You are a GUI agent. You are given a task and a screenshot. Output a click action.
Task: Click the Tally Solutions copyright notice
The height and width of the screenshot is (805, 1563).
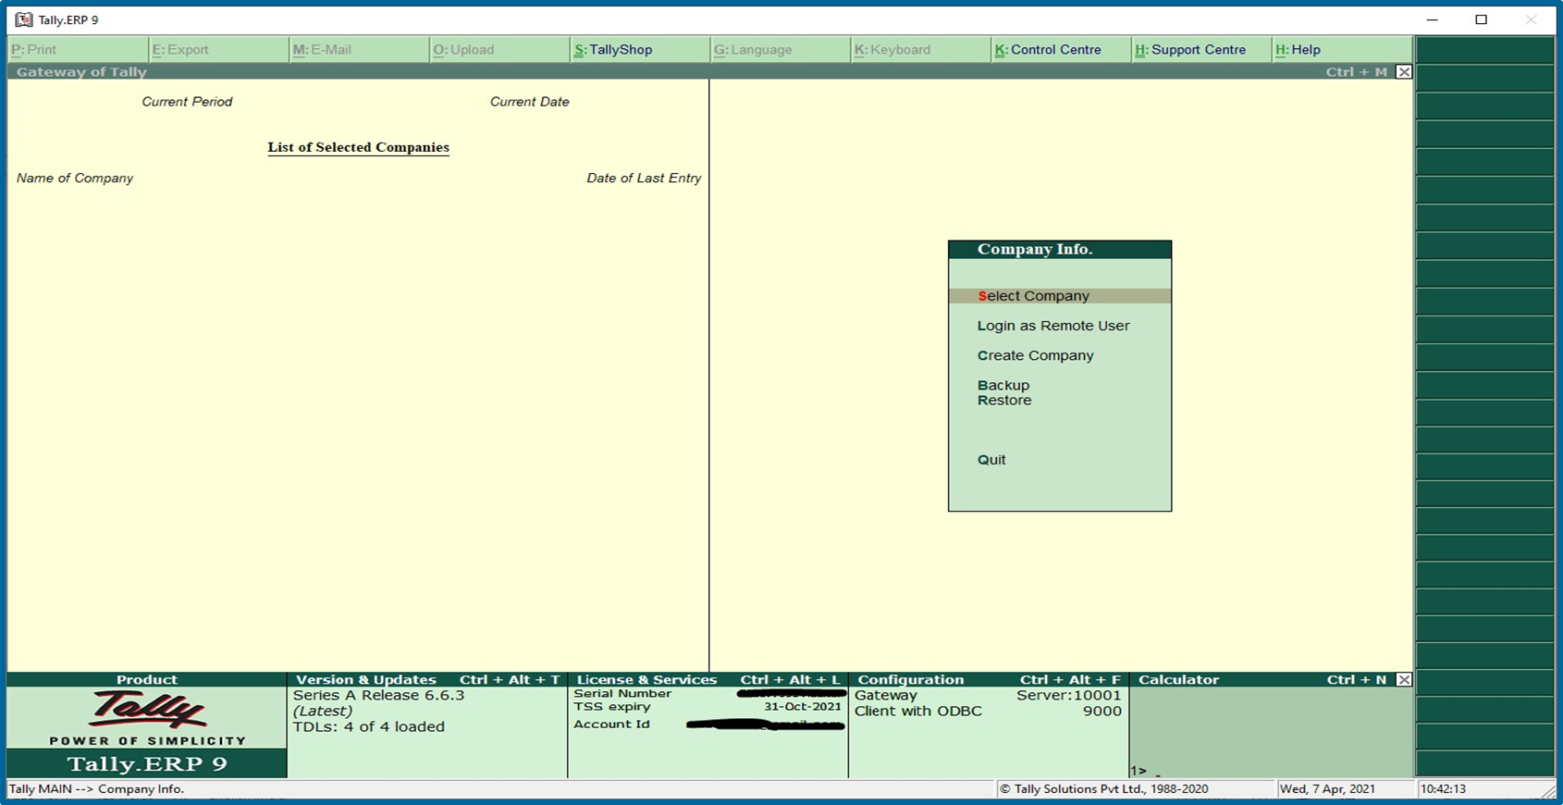pos(1104,789)
